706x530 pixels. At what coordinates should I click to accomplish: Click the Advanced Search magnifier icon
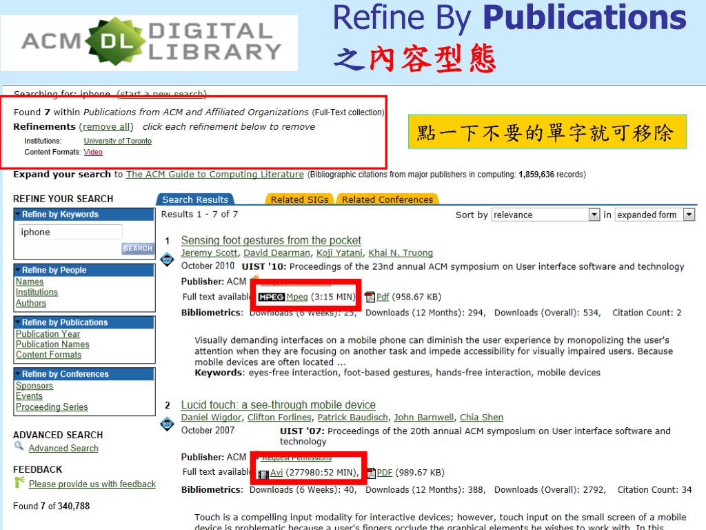pyautogui.click(x=19, y=446)
